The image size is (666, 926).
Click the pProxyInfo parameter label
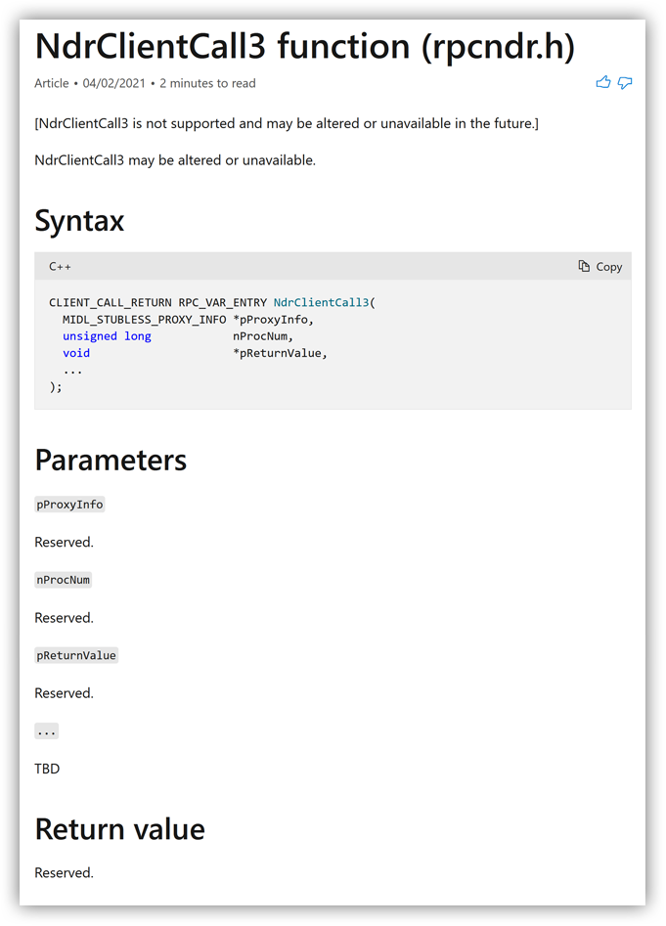pos(69,505)
